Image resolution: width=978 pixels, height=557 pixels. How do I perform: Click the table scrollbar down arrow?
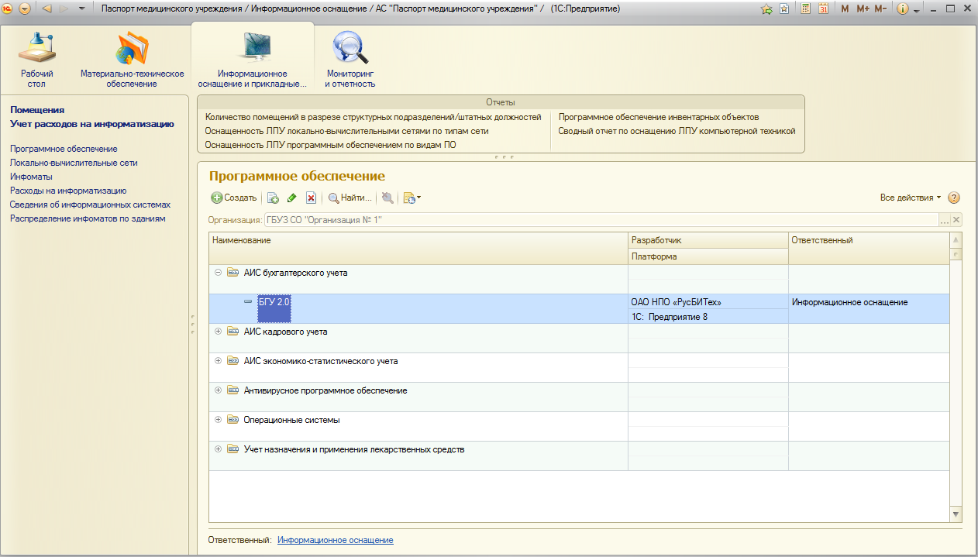[x=956, y=514]
